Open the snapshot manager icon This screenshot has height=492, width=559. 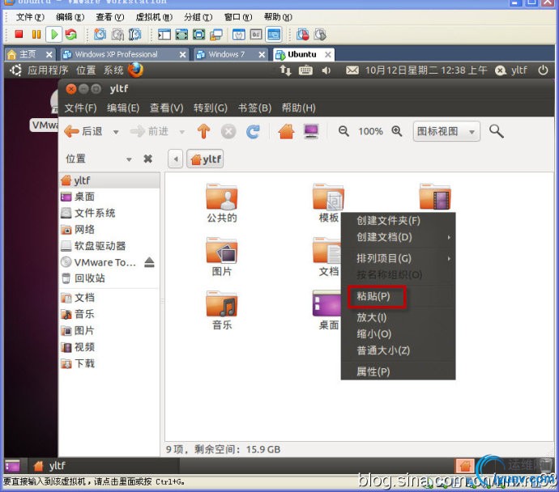pos(134,34)
